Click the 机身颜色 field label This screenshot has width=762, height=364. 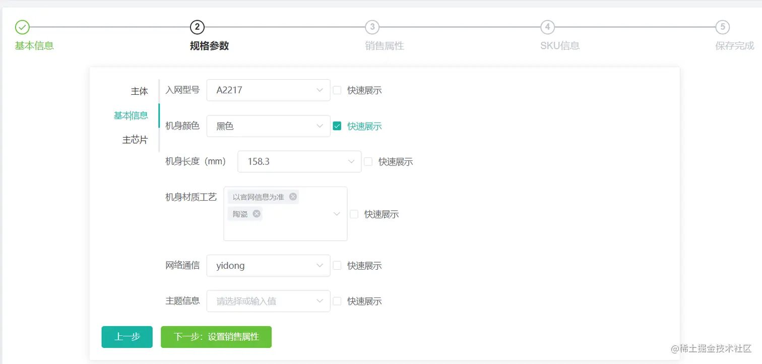182,126
